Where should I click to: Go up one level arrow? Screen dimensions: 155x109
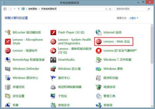pos(19,9)
